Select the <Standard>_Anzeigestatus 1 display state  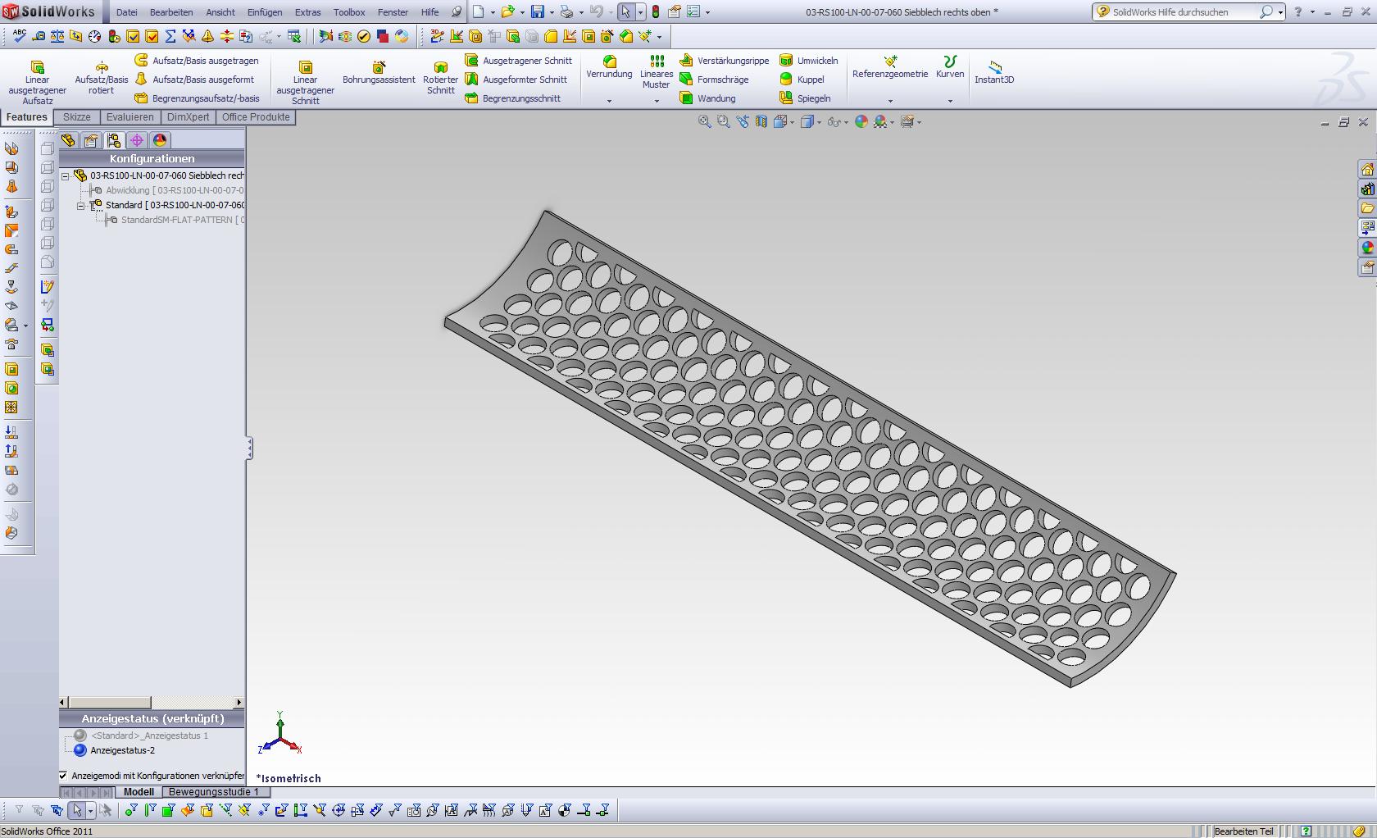[x=149, y=736]
